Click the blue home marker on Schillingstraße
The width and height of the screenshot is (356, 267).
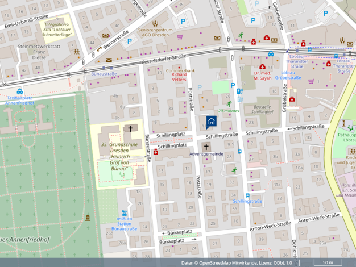click(x=211, y=121)
